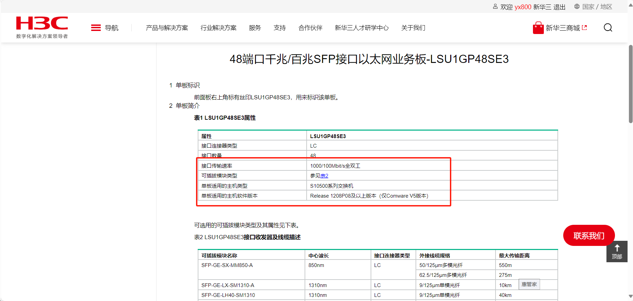
Task: Click the user profile icon
Action: [x=495, y=6]
